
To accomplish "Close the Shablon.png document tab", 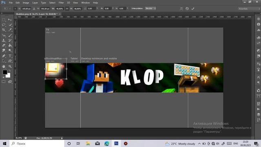I will (x=60, y=14).
